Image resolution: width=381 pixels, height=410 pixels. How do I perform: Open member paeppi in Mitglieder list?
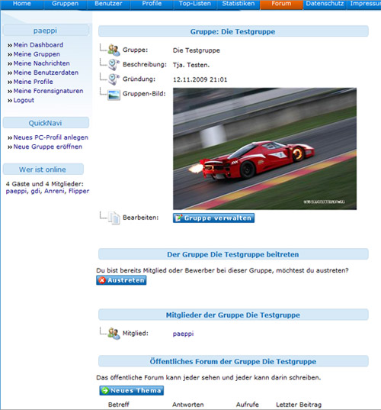183,334
